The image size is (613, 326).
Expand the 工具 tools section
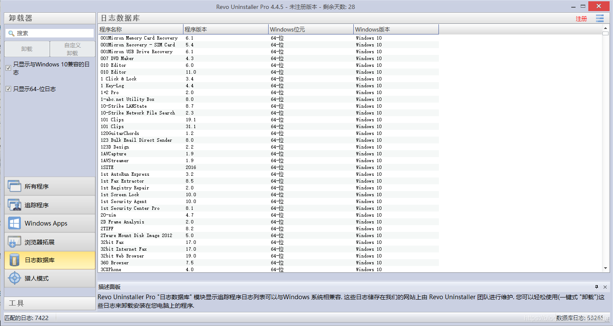tap(50, 303)
